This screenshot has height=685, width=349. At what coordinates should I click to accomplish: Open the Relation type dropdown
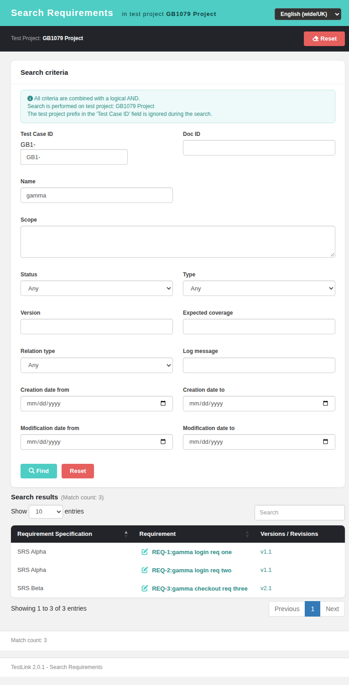pyautogui.click(x=97, y=365)
